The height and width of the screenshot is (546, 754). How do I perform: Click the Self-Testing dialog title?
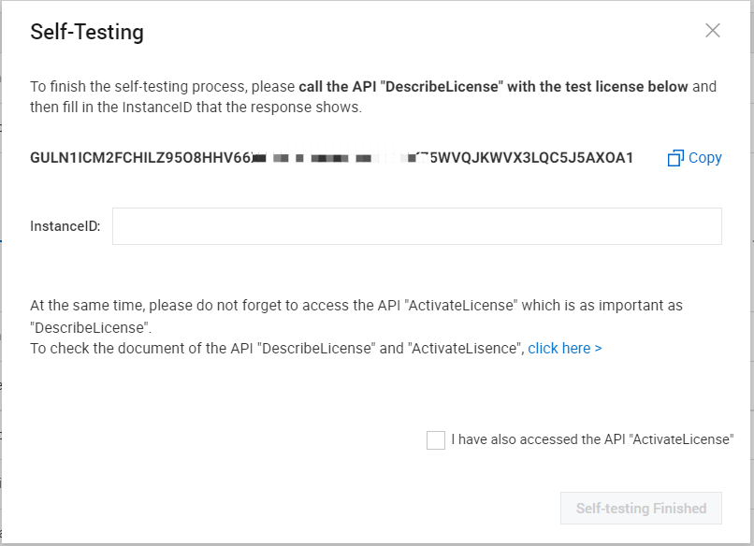click(87, 33)
